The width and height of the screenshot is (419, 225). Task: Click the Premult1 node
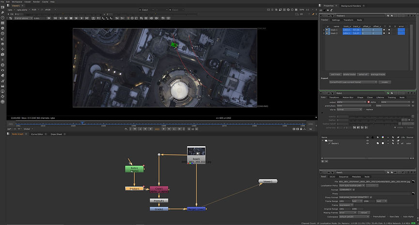click(159, 200)
